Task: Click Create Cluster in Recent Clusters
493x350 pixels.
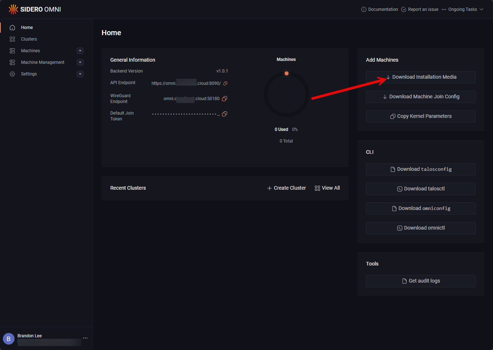Action: point(287,188)
